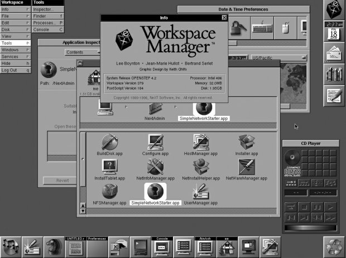Select Installer.app icon
This screenshot has width=346, height=258.
coord(247,142)
